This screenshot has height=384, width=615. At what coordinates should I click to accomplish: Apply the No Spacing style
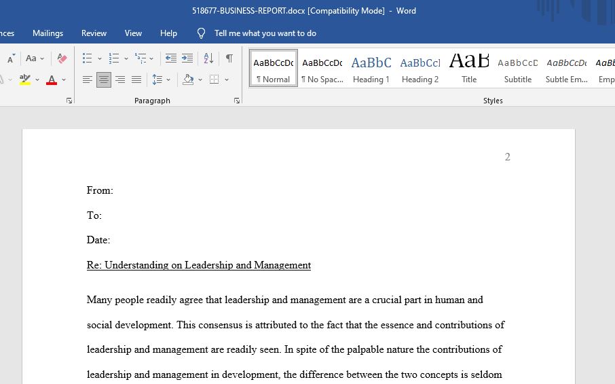(322, 68)
